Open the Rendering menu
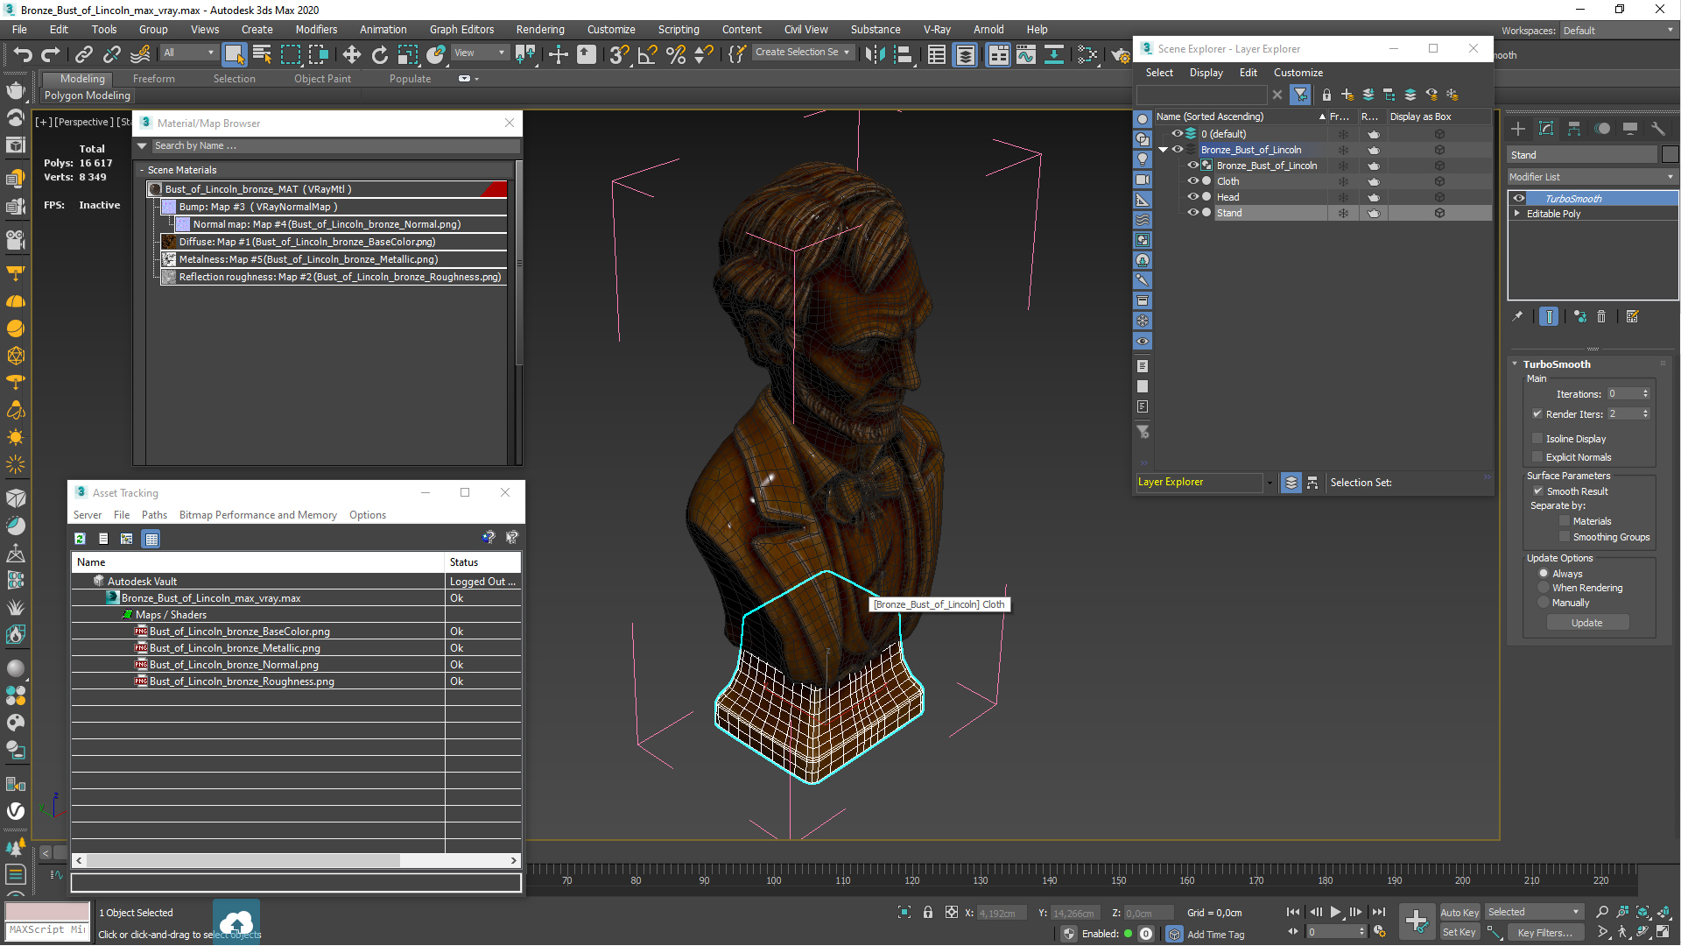1681x946 pixels. [x=540, y=29]
